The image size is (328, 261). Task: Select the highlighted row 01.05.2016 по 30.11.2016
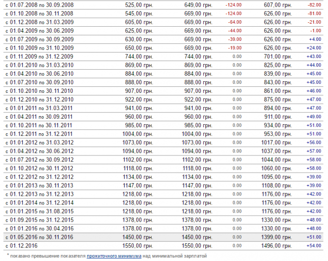[46, 237]
